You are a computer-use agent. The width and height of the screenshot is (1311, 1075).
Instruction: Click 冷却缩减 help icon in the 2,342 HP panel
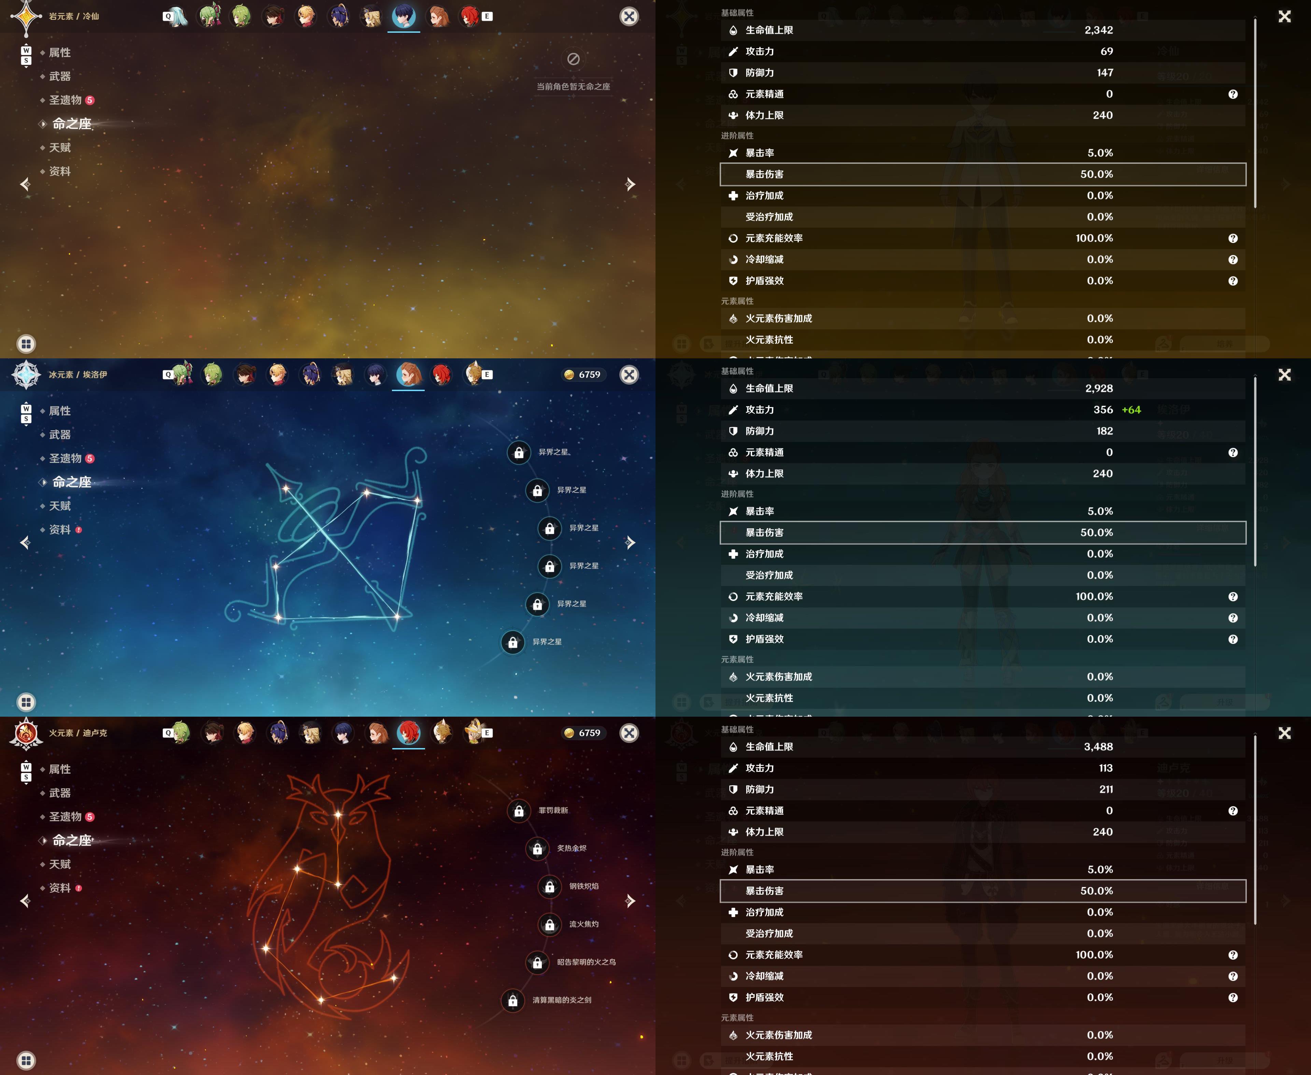coord(1233,259)
